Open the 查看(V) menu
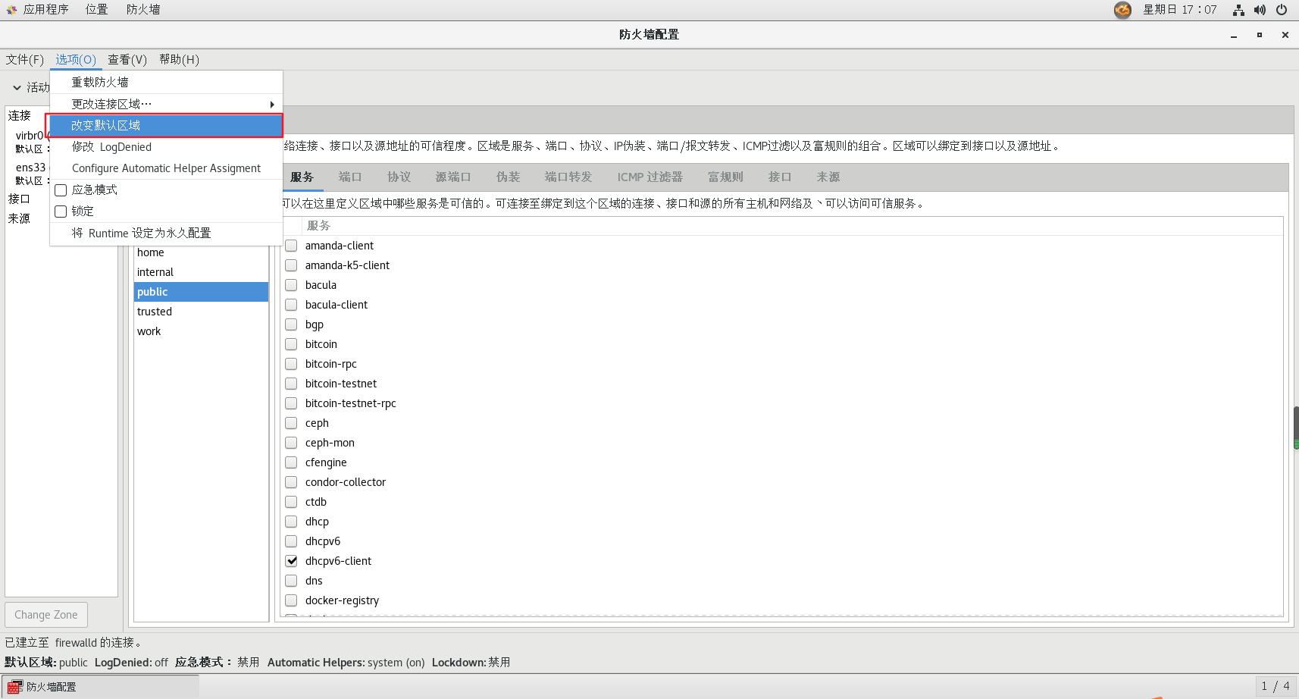Screen dimensions: 1299x699 click(x=127, y=59)
